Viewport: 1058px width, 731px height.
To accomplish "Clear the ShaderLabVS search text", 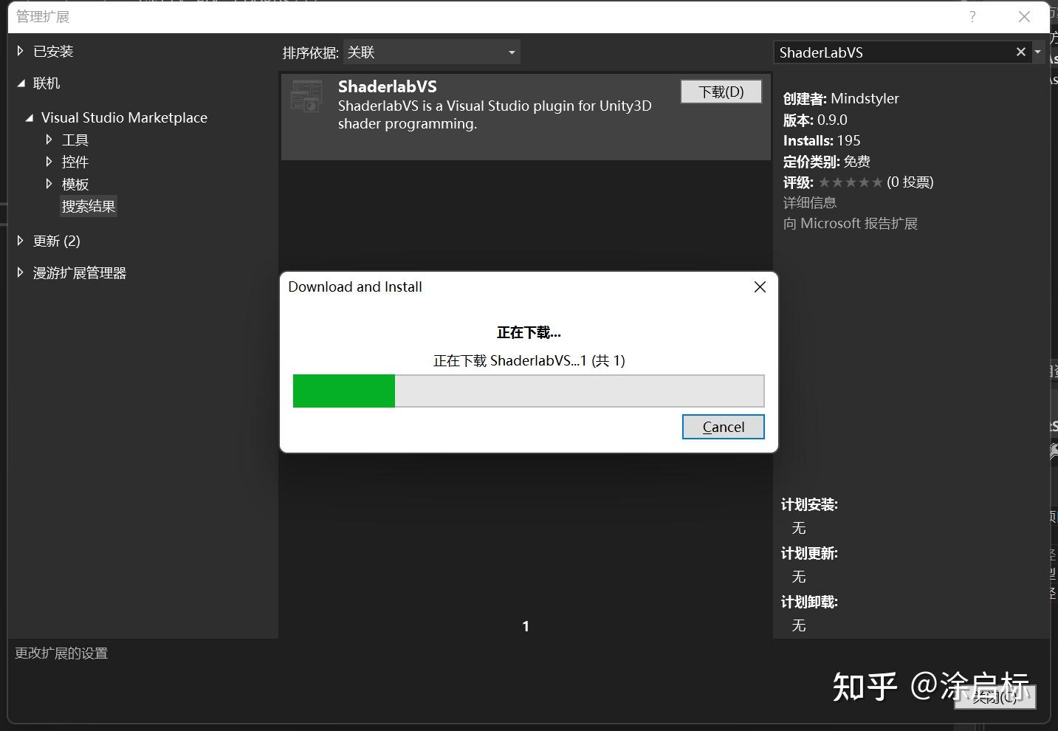I will (x=1021, y=52).
